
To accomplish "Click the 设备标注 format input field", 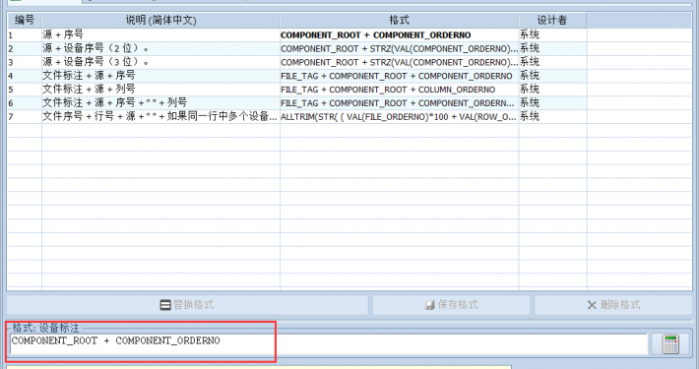I will pyautogui.click(x=329, y=343).
